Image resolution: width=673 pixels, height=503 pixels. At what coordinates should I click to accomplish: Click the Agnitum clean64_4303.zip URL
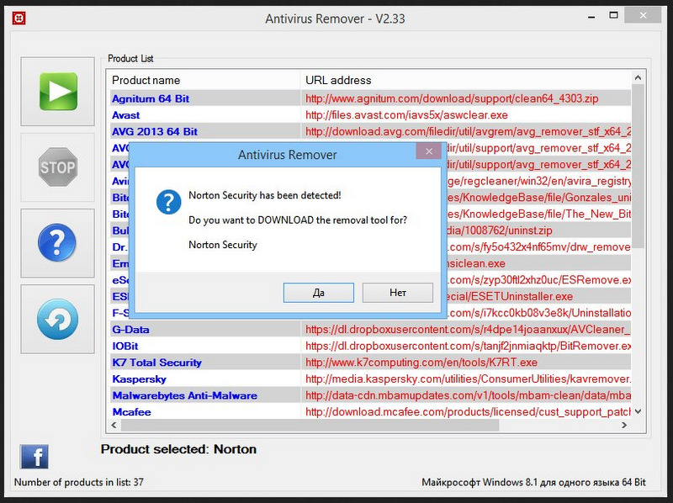pyautogui.click(x=452, y=98)
